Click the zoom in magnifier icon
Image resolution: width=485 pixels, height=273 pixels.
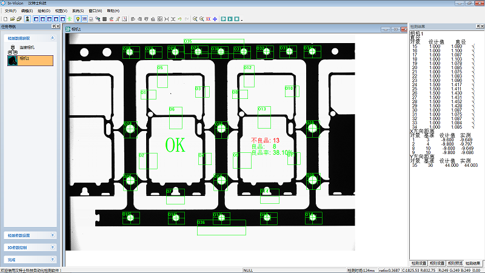click(x=195, y=19)
